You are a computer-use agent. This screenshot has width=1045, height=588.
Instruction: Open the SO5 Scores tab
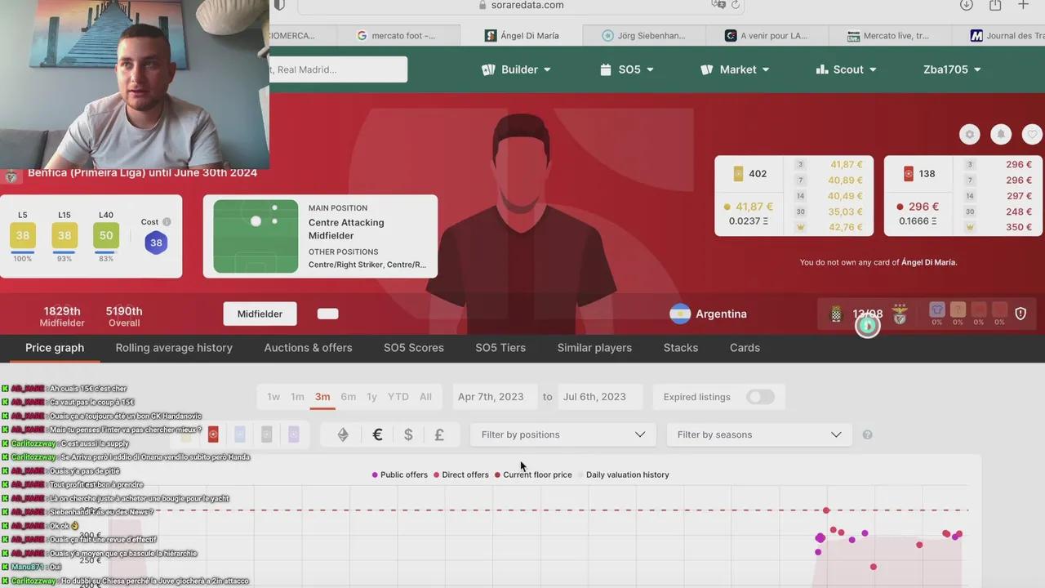coord(414,348)
